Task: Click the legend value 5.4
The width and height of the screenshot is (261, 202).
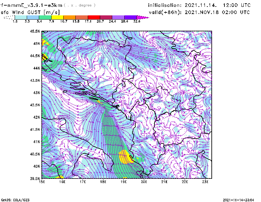Action: (x=39, y=21)
